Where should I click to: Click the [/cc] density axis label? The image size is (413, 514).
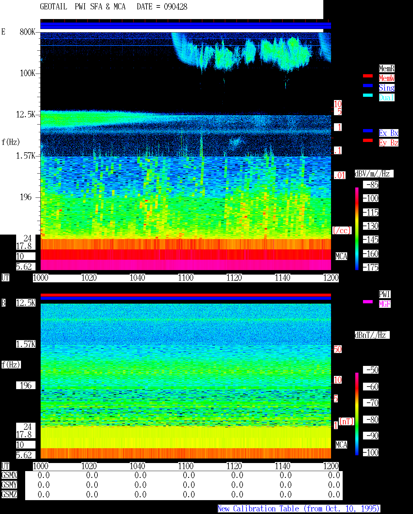tap(342, 230)
